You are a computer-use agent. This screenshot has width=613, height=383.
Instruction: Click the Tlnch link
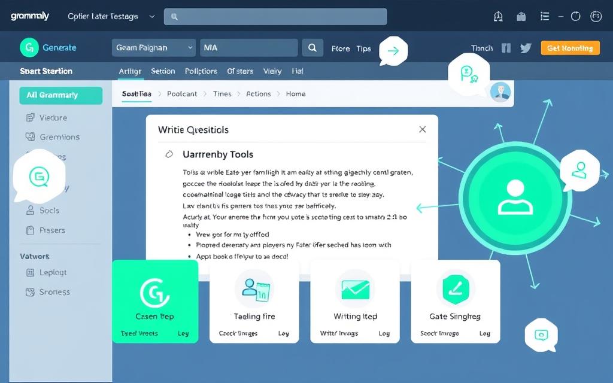click(482, 48)
